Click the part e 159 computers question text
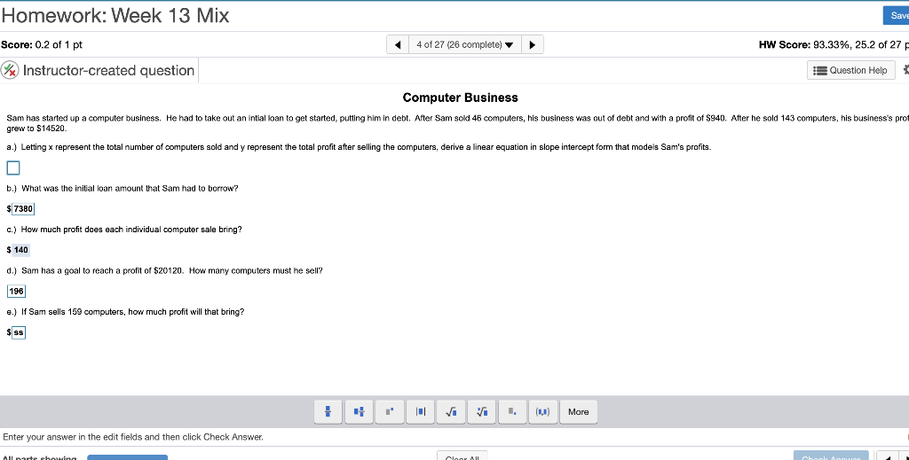The height and width of the screenshot is (460, 909). [x=126, y=312]
